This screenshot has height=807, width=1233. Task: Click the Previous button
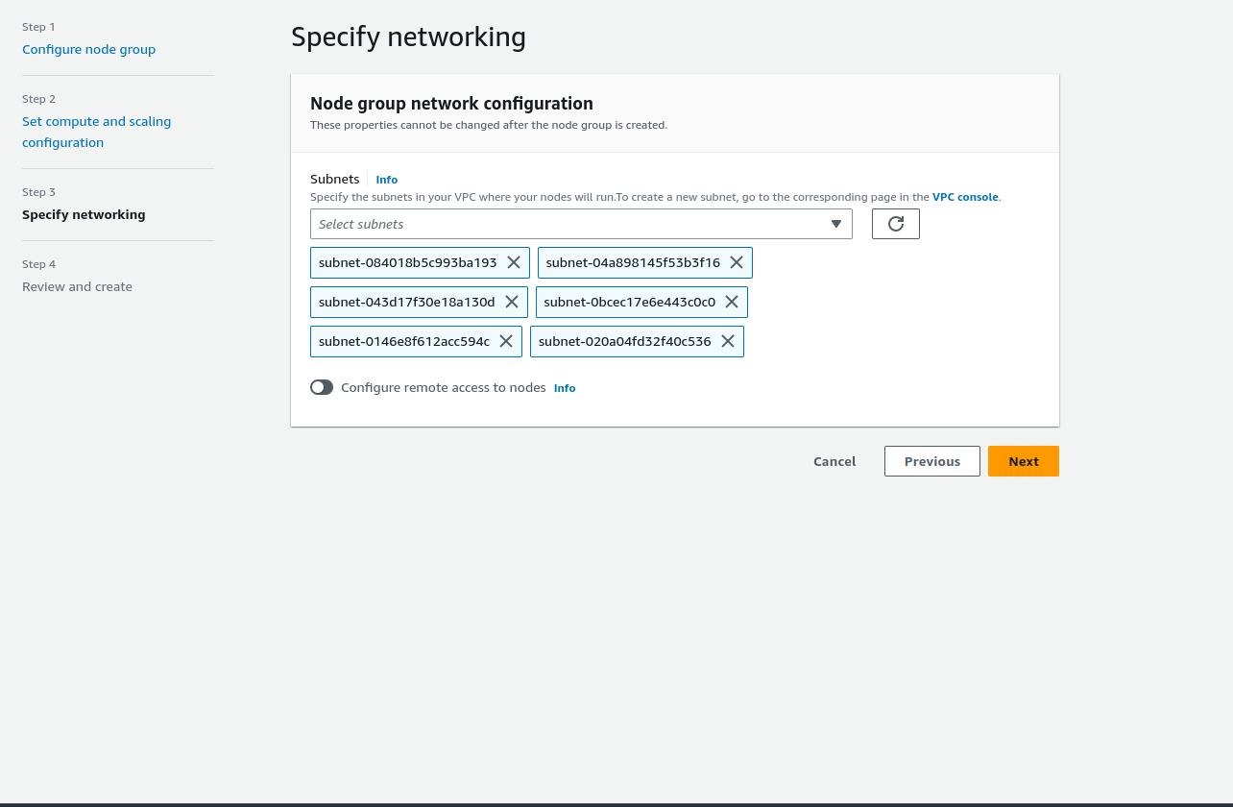tap(931, 461)
